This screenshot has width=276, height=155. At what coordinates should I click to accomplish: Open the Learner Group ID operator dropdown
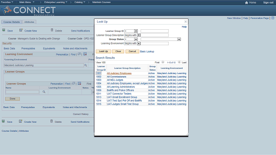(x=136, y=31)
